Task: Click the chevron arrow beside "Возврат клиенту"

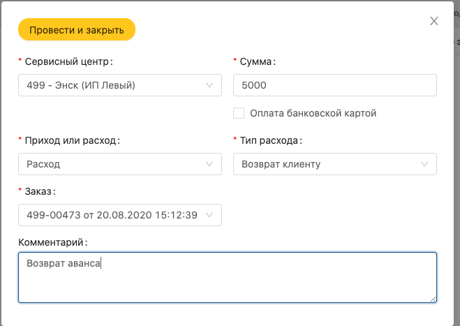Action: coord(424,164)
